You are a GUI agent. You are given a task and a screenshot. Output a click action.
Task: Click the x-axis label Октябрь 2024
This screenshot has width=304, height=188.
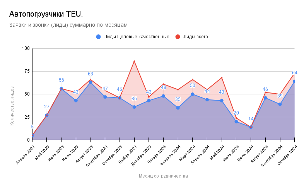coord(288,156)
